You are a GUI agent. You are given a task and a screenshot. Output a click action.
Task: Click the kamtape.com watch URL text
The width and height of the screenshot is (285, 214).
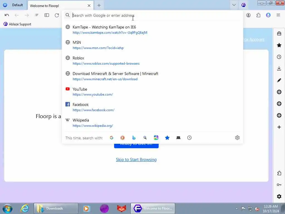coord(110,33)
